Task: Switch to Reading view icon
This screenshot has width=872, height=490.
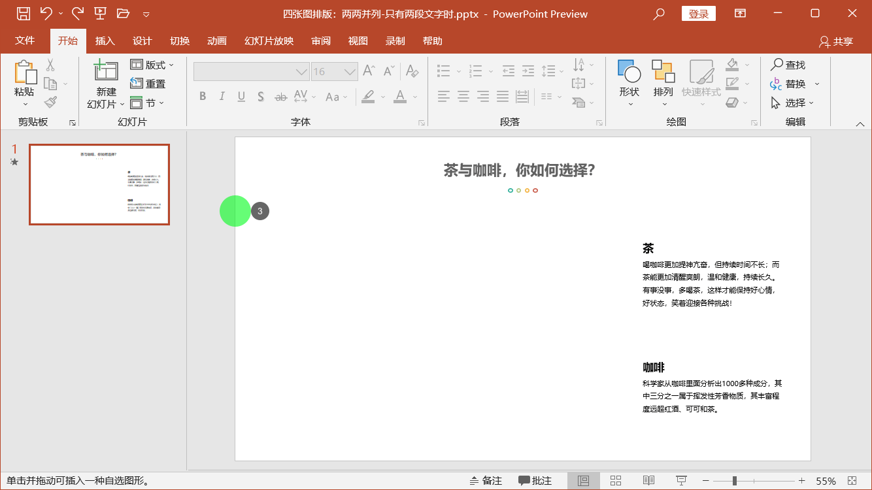Action: pyautogui.click(x=648, y=481)
